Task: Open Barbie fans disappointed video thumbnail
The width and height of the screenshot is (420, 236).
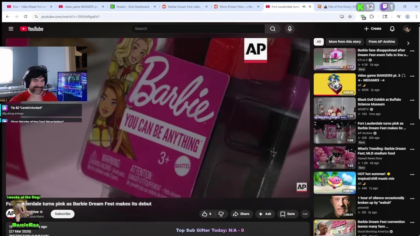Action: pyautogui.click(x=334, y=59)
